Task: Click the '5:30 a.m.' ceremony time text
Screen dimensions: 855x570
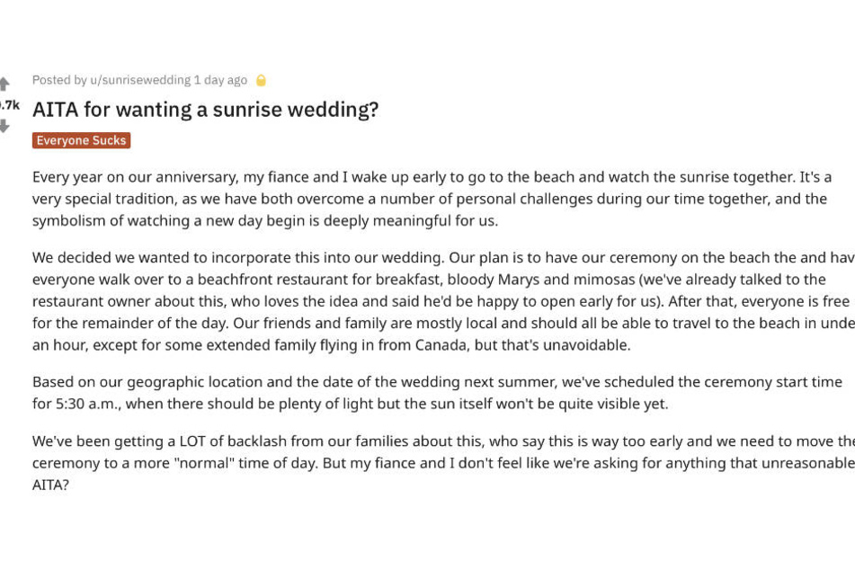Action: point(85,405)
